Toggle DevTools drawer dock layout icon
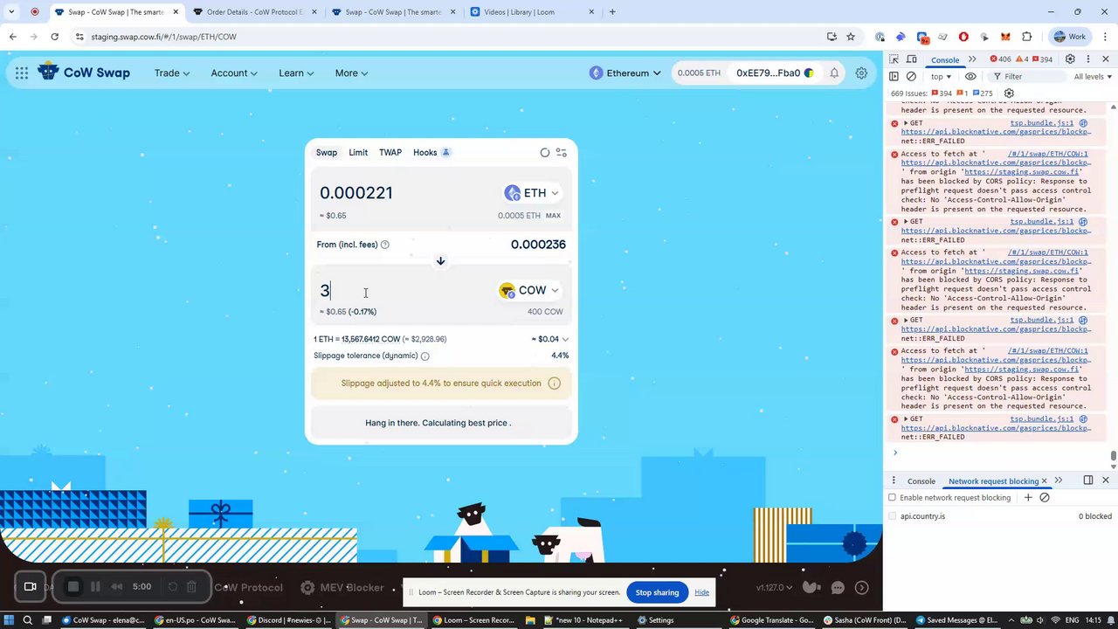Image resolution: width=1118 pixels, height=629 pixels. 1088,480
